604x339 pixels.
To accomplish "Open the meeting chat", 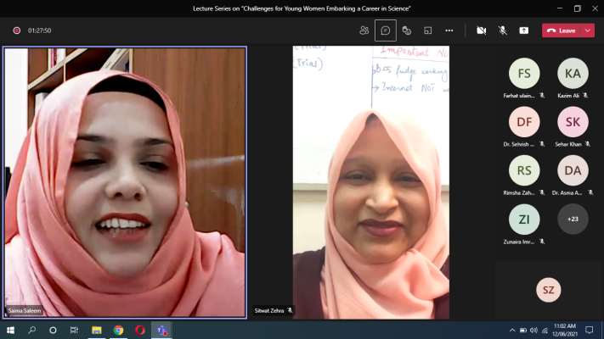I will pos(386,31).
